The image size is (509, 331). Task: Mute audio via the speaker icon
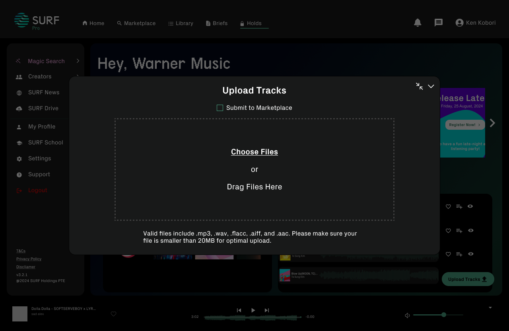coord(407,315)
